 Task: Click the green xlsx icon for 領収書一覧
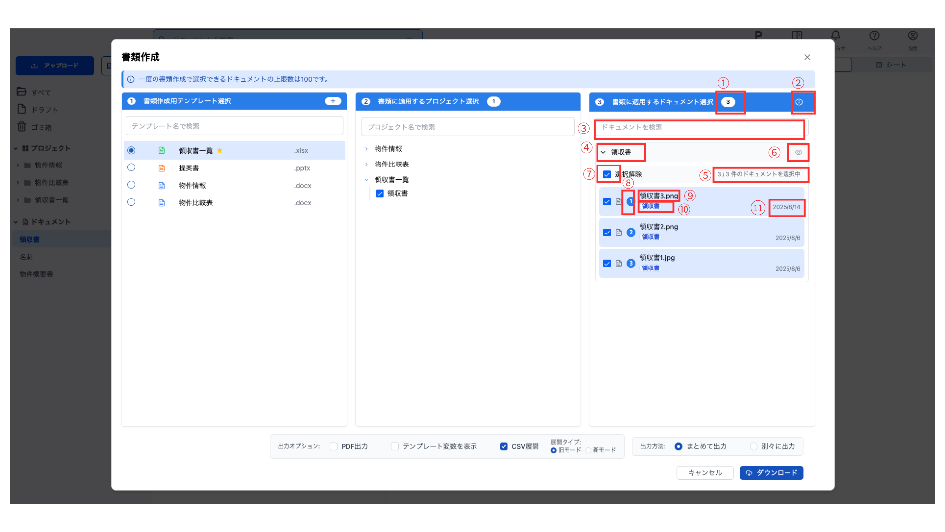point(161,150)
